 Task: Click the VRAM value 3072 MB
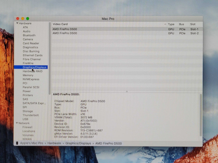coord(86,117)
